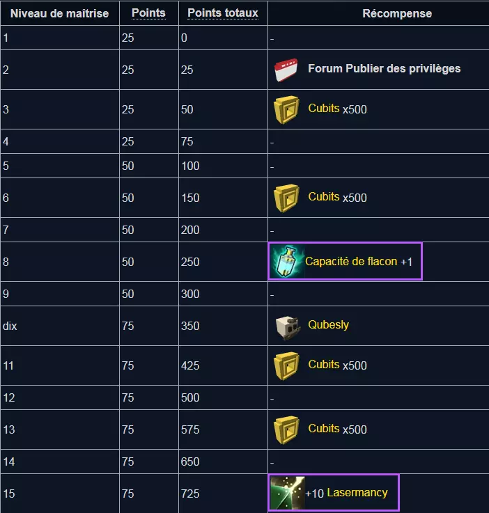Click the Cubits icon in level 3 row
Image resolution: width=489 pixels, height=513 pixels.
point(286,109)
